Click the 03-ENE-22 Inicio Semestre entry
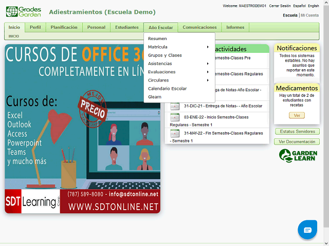329x246 pixels. coord(217,120)
